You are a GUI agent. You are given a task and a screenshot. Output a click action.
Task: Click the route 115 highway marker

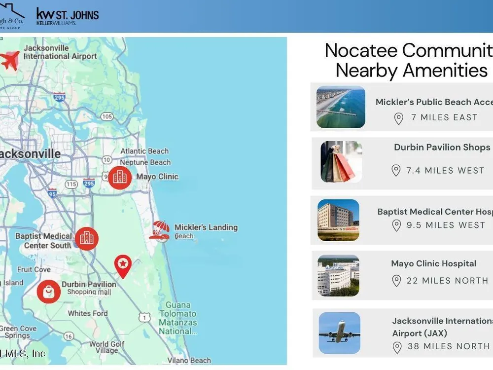[71, 184]
